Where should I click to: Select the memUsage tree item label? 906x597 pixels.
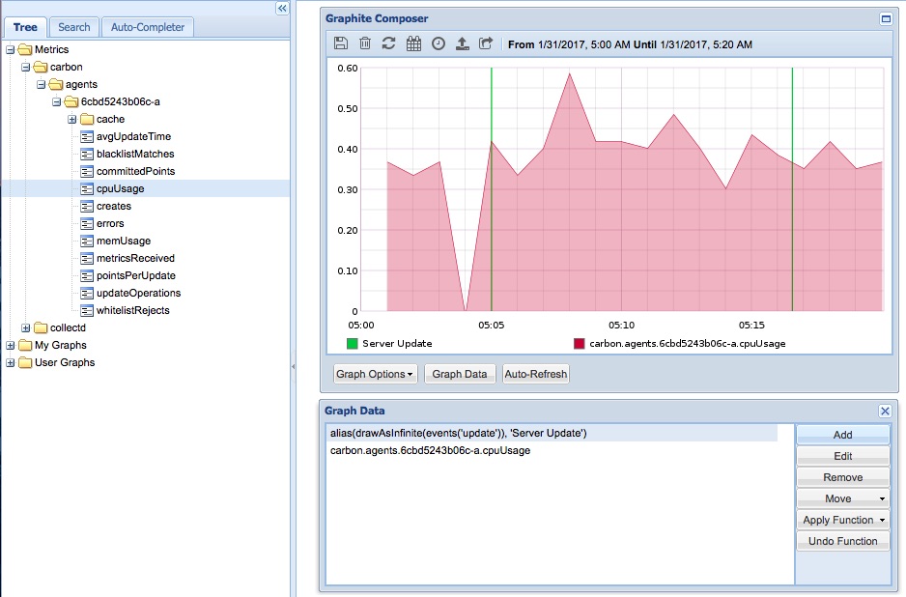point(124,241)
